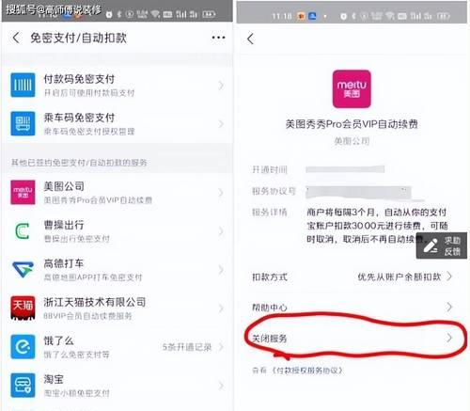The height and width of the screenshot is (411, 470).
Task: Tap the 11:18 clock in right status bar
Action: tap(282, 16)
